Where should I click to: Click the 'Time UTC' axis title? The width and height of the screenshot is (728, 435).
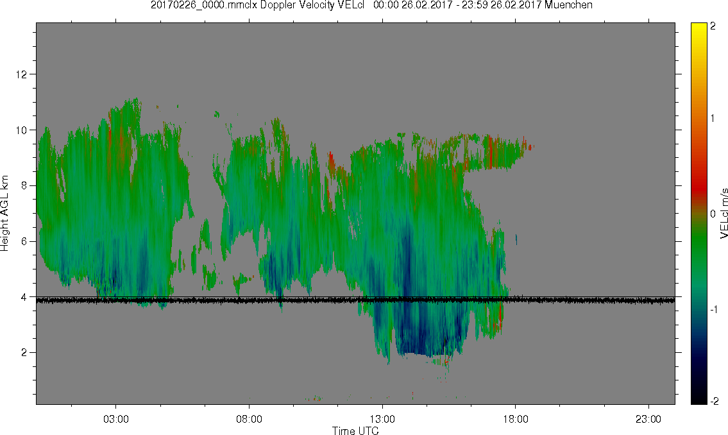click(x=355, y=431)
